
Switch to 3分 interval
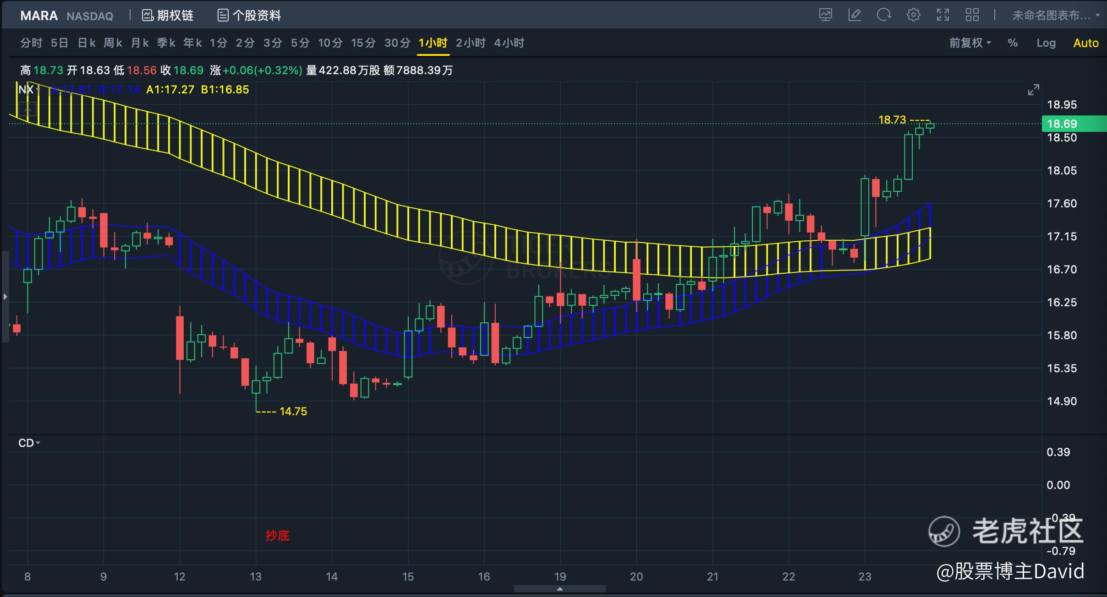273,43
